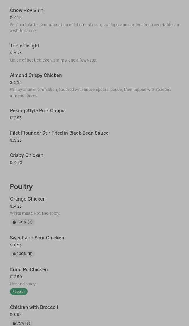
Task: Click the Poultry section heading
Action: pyautogui.click(x=21, y=187)
